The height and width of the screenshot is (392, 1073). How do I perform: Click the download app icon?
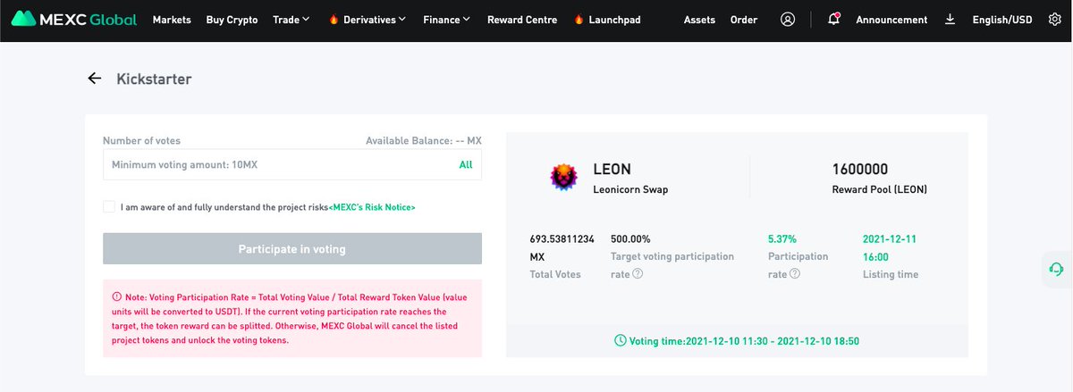950,20
